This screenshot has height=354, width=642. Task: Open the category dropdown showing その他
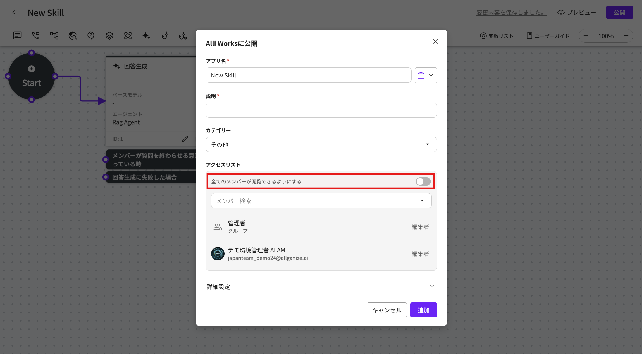pos(321,144)
